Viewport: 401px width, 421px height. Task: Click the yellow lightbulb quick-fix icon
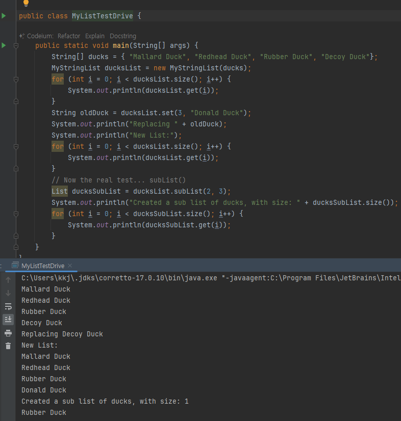point(26,3)
